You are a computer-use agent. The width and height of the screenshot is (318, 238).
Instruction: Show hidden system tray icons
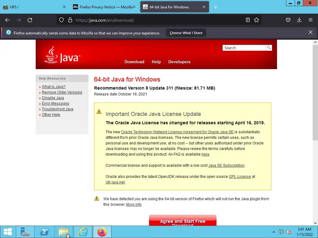click(274, 232)
